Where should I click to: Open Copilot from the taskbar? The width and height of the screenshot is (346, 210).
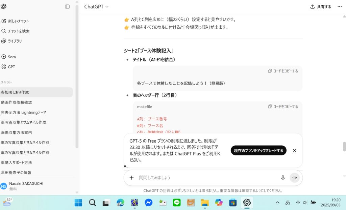coord(219,203)
